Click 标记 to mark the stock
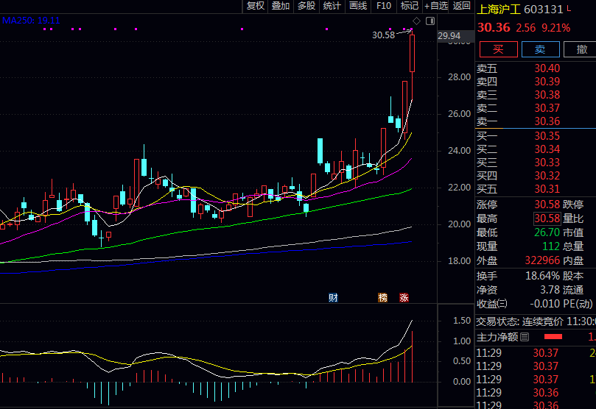This screenshot has width=596, height=409. 409,6
